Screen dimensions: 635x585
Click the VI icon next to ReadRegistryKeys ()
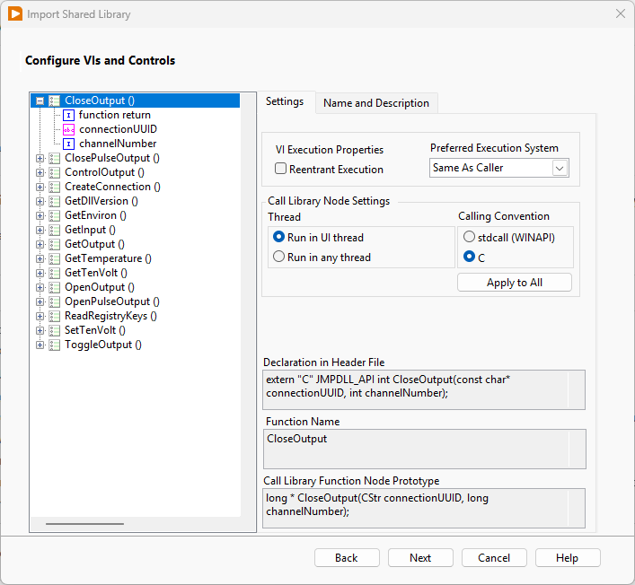click(55, 316)
